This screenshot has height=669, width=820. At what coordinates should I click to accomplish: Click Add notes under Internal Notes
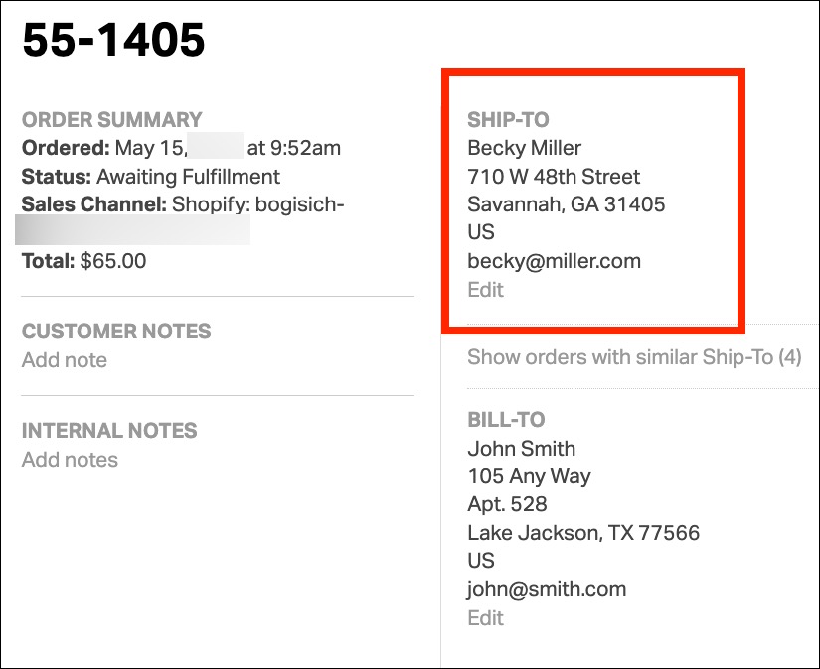pyautogui.click(x=70, y=460)
